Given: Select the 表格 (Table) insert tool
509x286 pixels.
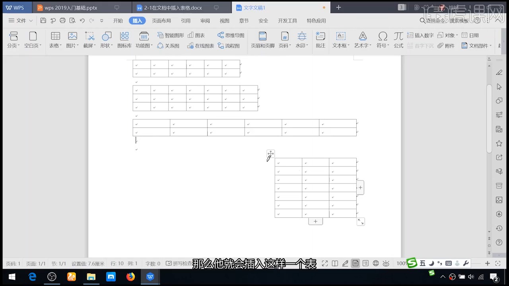Looking at the screenshot, I should coord(55,40).
